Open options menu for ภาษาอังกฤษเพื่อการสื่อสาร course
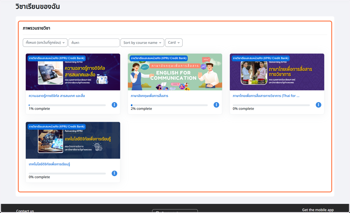The height and width of the screenshot is (213, 350). pos(216,105)
